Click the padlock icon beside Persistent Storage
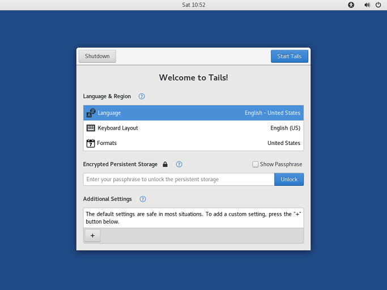 click(x=165, y=164)
